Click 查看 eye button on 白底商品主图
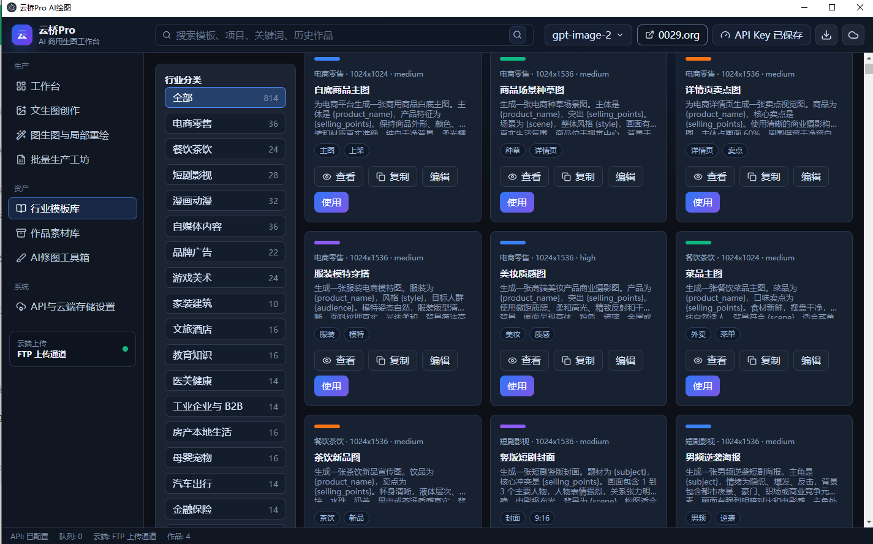 [x=339, y=176]
